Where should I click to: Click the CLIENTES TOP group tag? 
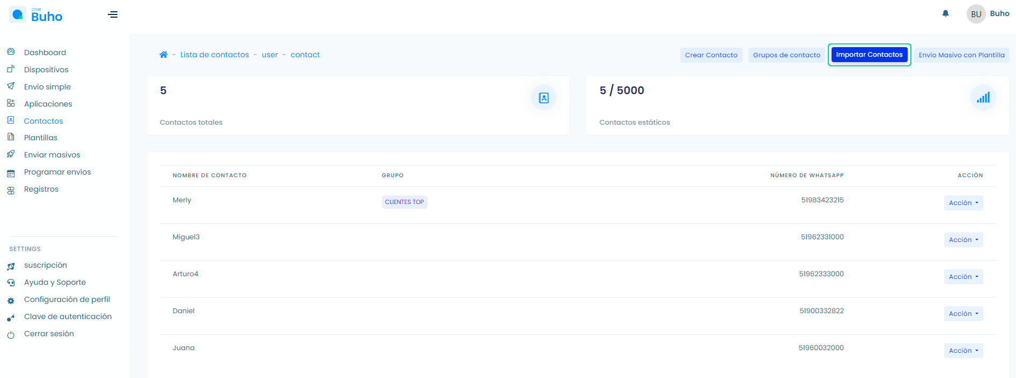coord(404,202)
